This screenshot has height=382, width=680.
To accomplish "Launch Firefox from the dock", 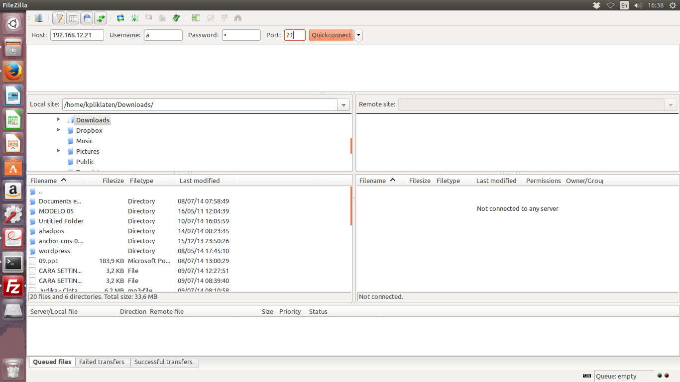I will click(x=13, y=72).
